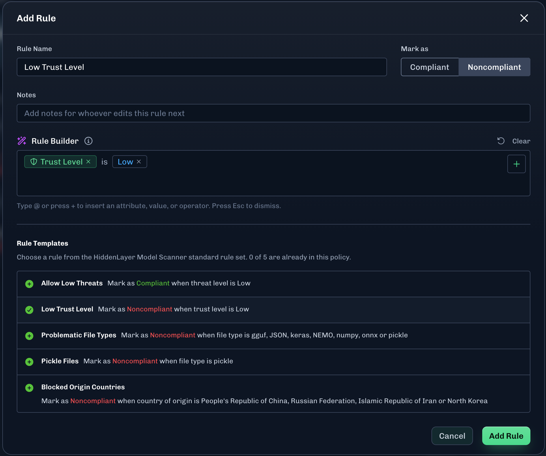Screen dimensions: 546x456
Task: Click the Low Trust Level checkmark icon
Action: click(29, 310)
